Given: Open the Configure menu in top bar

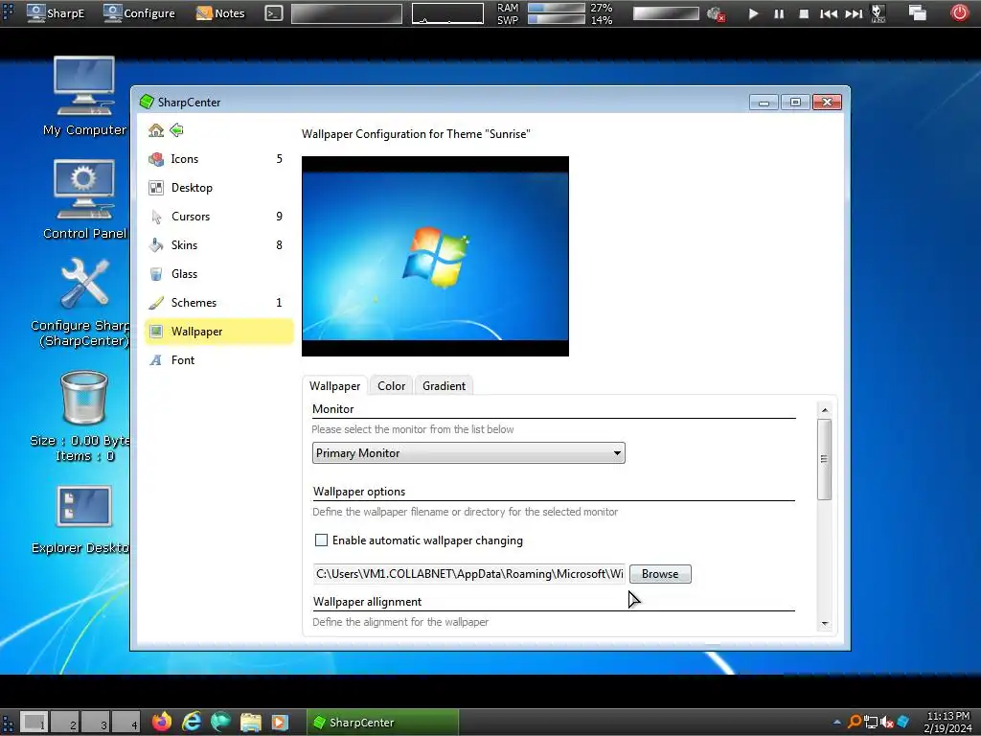Looking at the screenshot, I should pos(139,13).
